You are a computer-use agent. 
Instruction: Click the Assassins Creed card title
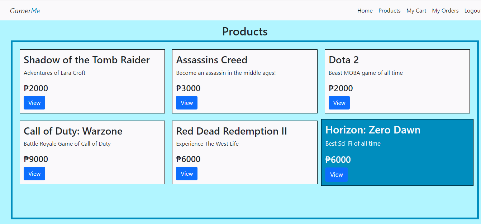click(x=212, y=60)
